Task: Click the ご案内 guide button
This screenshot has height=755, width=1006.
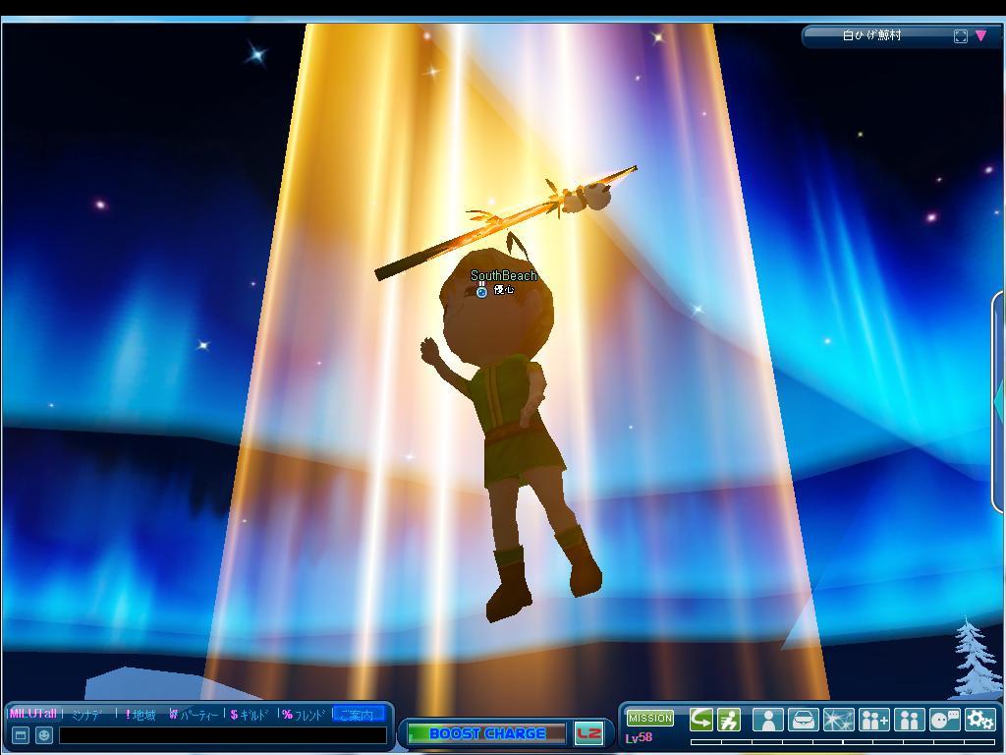Action: click(358, 715)
